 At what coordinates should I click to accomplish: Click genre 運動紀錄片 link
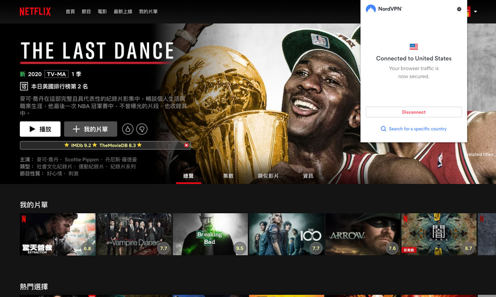click(x=92, y=166)
